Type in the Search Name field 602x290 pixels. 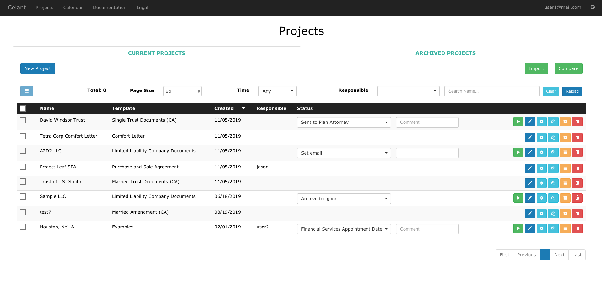[491, 91]
